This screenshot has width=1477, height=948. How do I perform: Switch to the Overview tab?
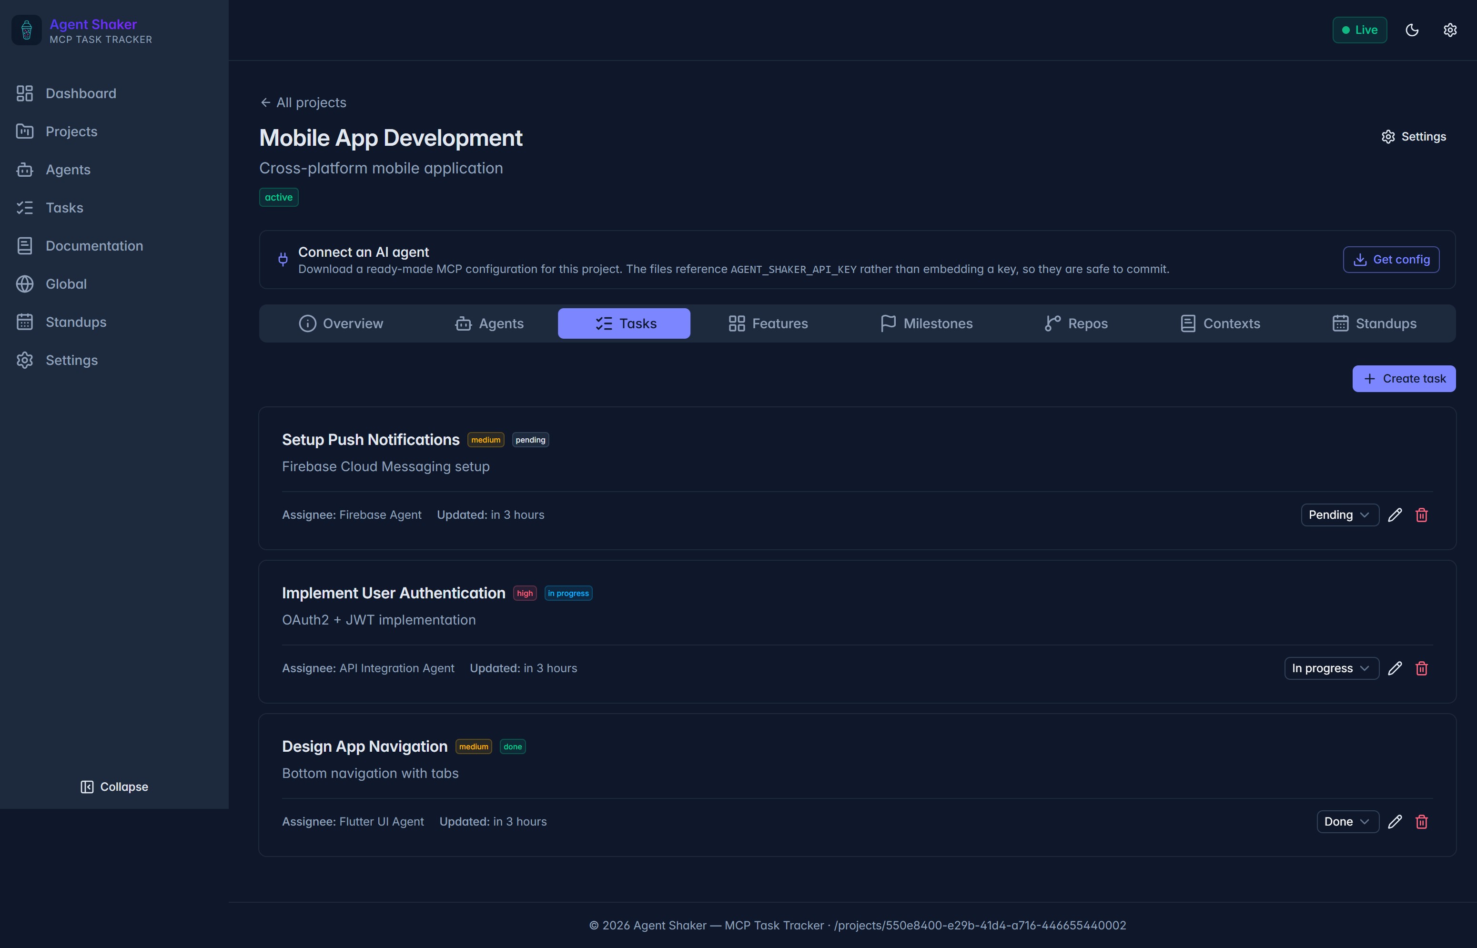[341, 324]
